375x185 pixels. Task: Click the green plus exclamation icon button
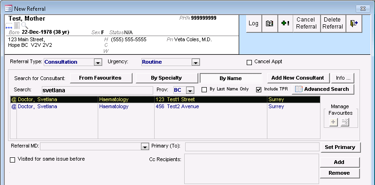point(285,23)
